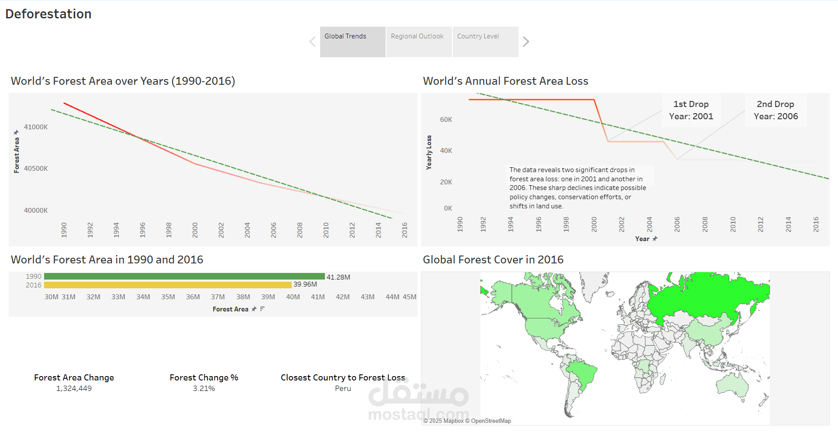Switch to the Regional Outlook tab

click(417, 36)
